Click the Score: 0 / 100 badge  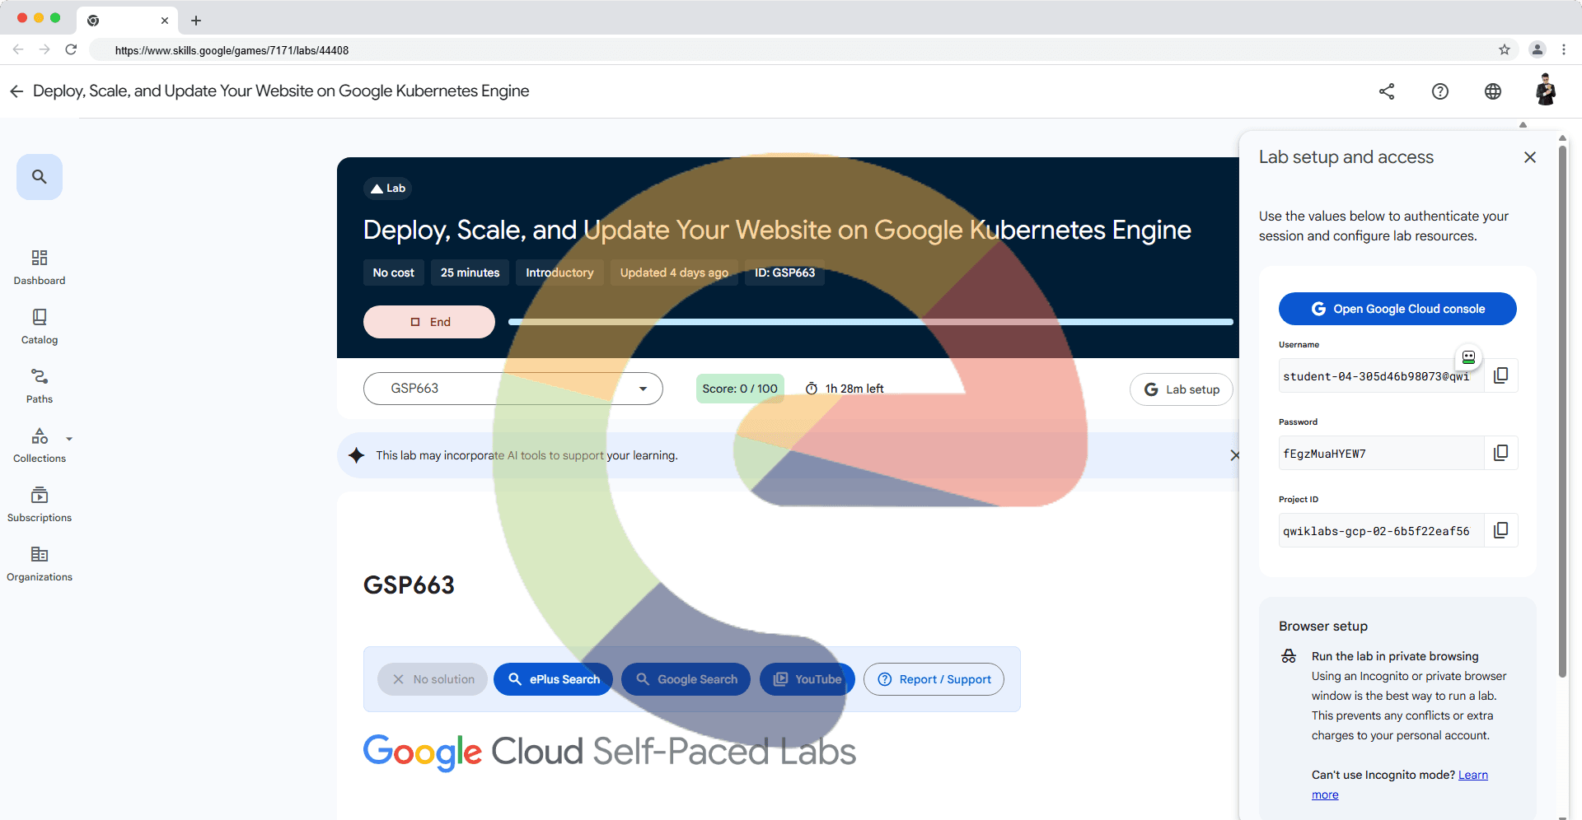click(x=740, y=389)
